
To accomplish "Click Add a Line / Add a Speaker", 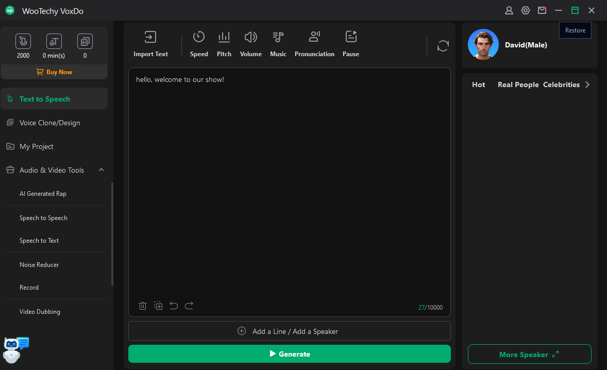I will tap(290, 331).
